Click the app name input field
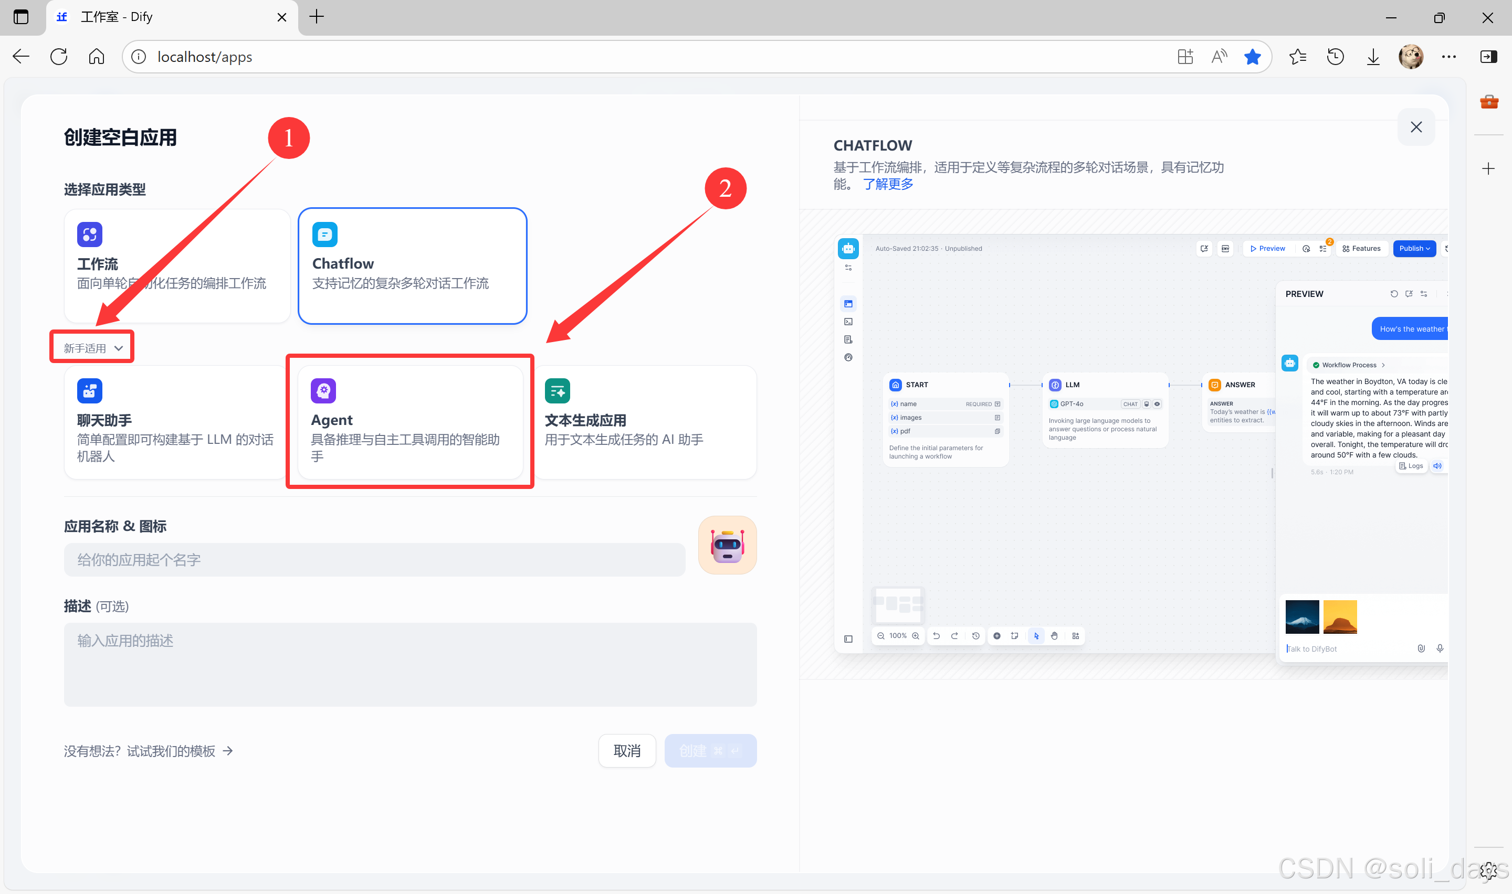1512x894 pixels. [x=374, y=560]
